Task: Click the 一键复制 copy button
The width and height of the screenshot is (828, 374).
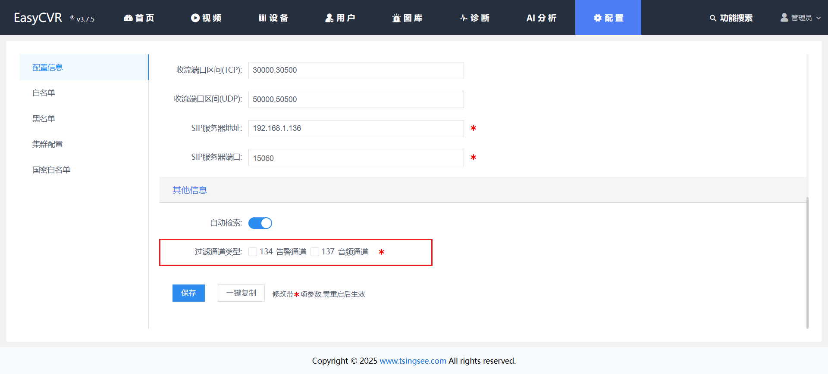Action: coord(241,293)
